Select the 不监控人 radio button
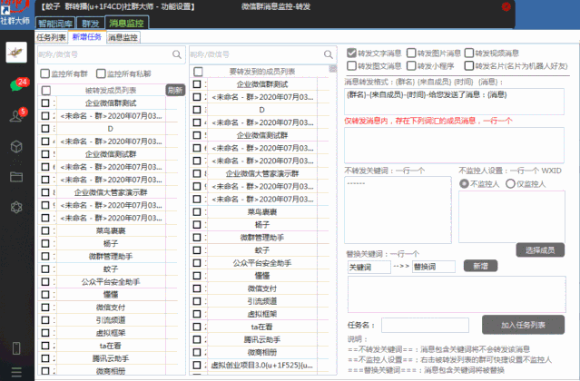Image resolution: width=580 pixels, height=381 pixels. [464, 183]
